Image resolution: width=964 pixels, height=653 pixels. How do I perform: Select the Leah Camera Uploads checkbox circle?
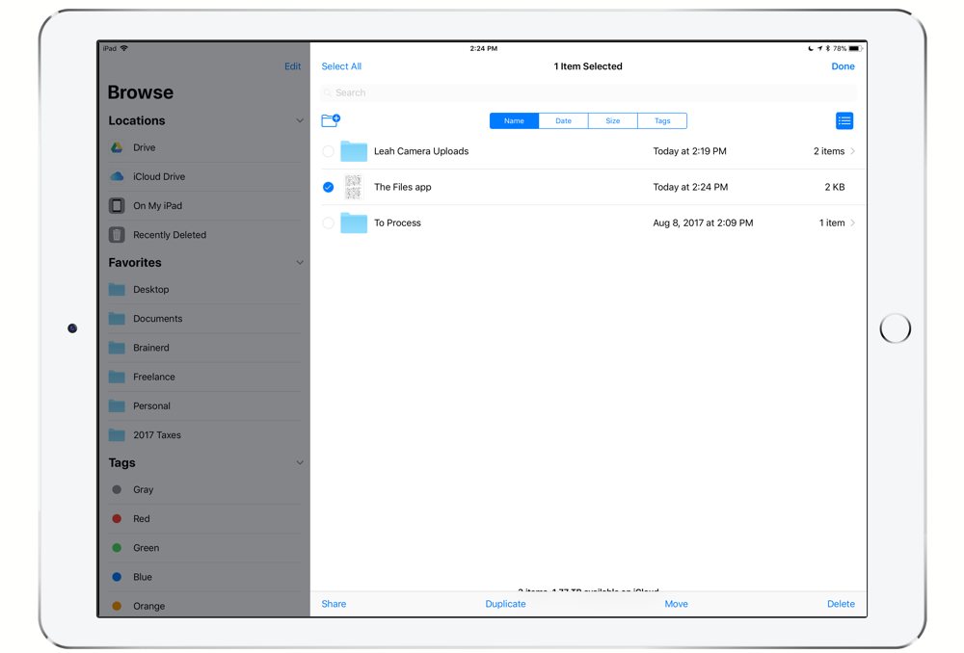[x=329, y=151]
